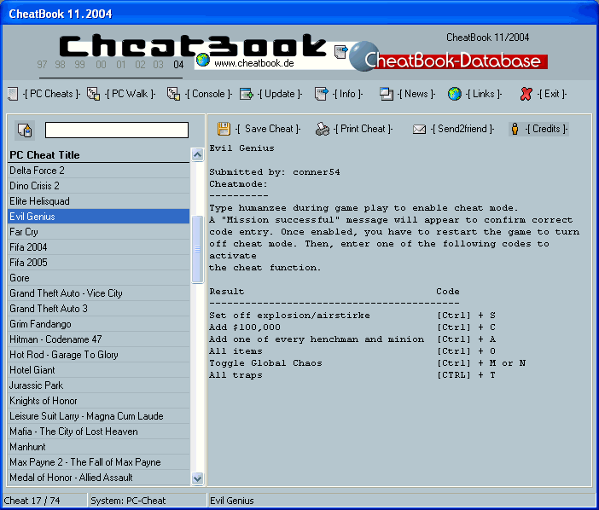Image resolution: width=599 pixels, height=510 pixels.
Task: Click the Links globe icon
Action: click(455, 94)
